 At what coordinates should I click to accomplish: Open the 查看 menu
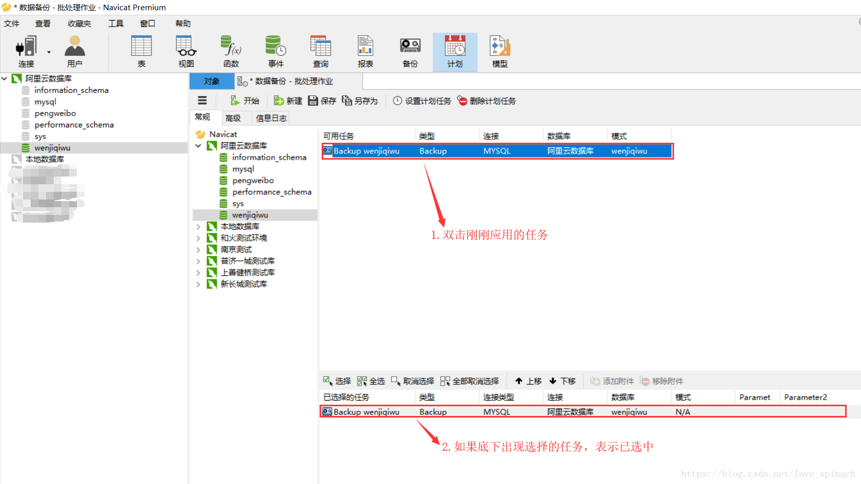(43, 24)
